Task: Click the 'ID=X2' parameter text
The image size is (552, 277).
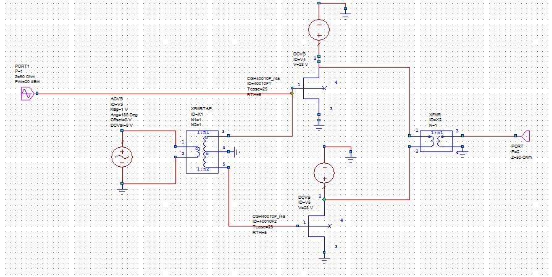Action: click(435, 120)
